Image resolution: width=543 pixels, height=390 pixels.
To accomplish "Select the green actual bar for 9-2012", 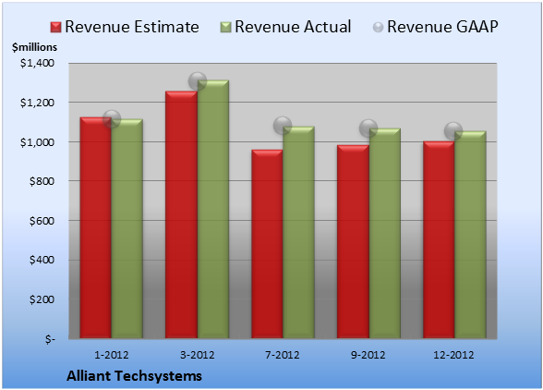I will 385,233.
